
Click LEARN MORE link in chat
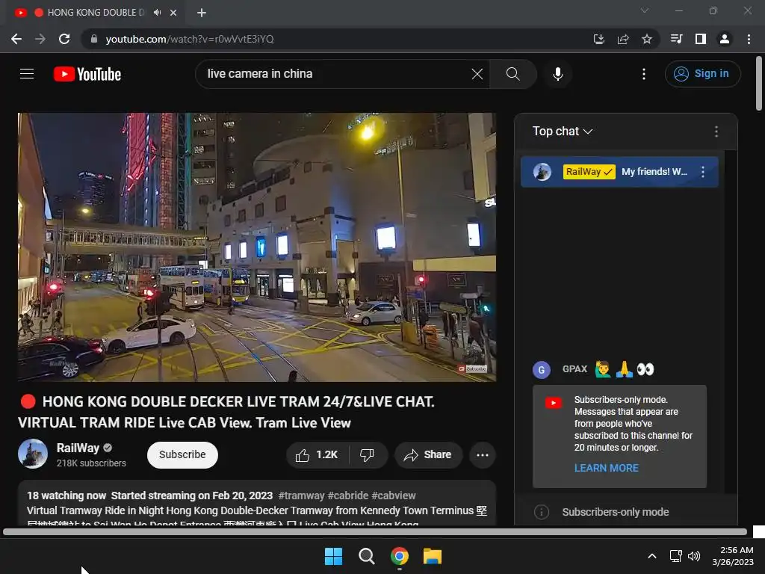coord(607,468)
